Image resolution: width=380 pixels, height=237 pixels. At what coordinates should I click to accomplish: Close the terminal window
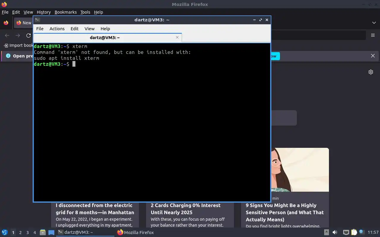pos(267,20)
